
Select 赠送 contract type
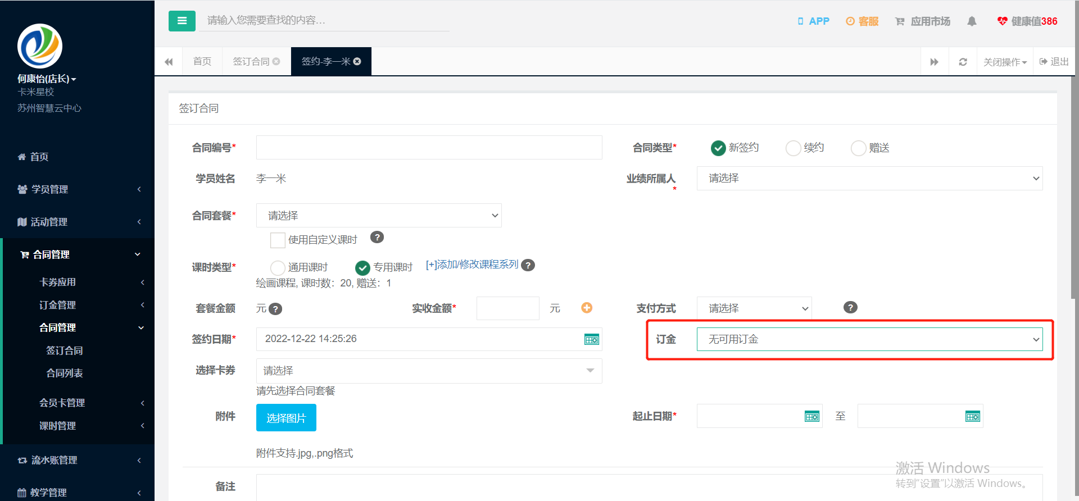(859, 148)
